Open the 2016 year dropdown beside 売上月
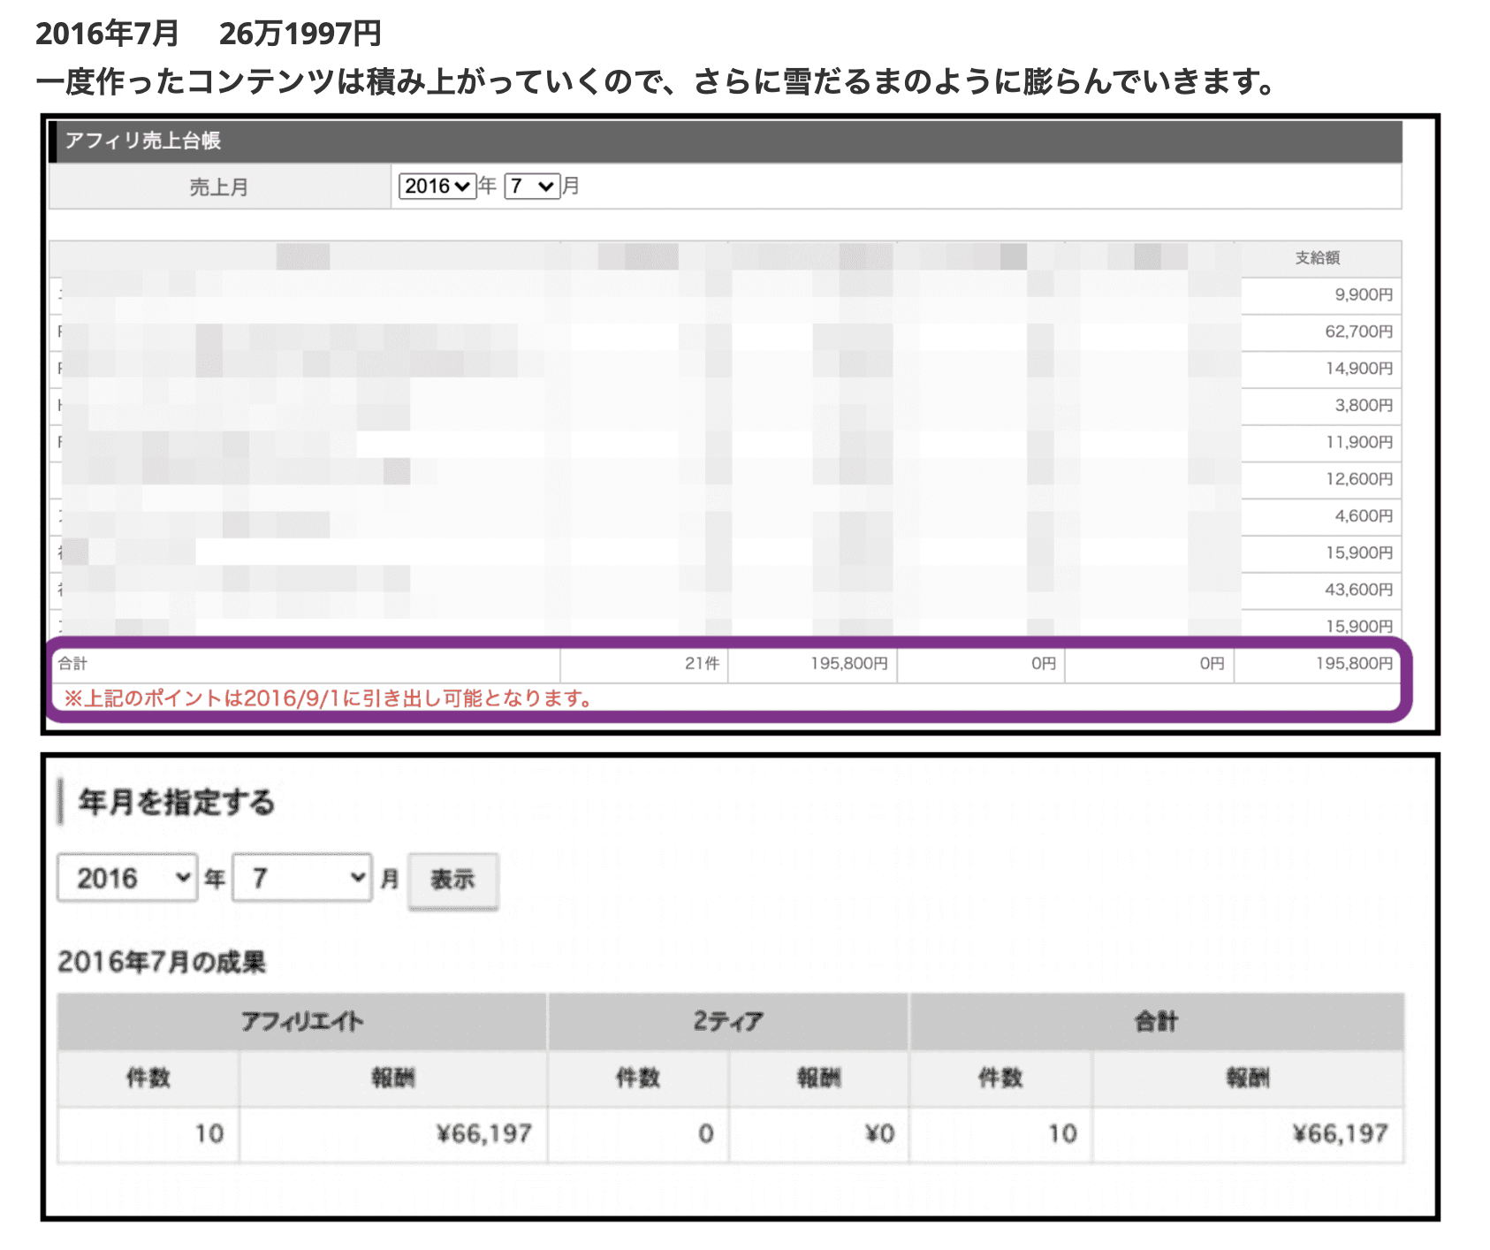Screen dimensions: 1490x1250 (x=437, y=187)
